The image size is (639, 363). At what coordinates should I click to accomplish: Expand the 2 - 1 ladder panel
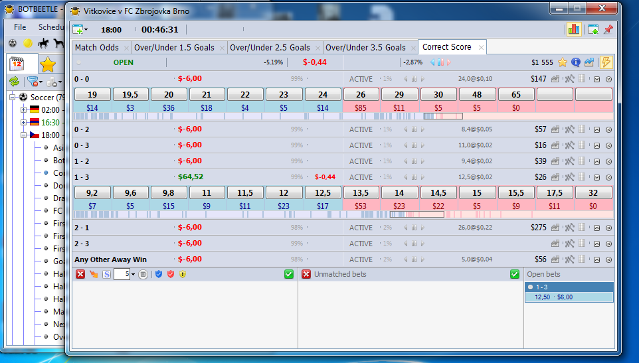tap(596, 228)
